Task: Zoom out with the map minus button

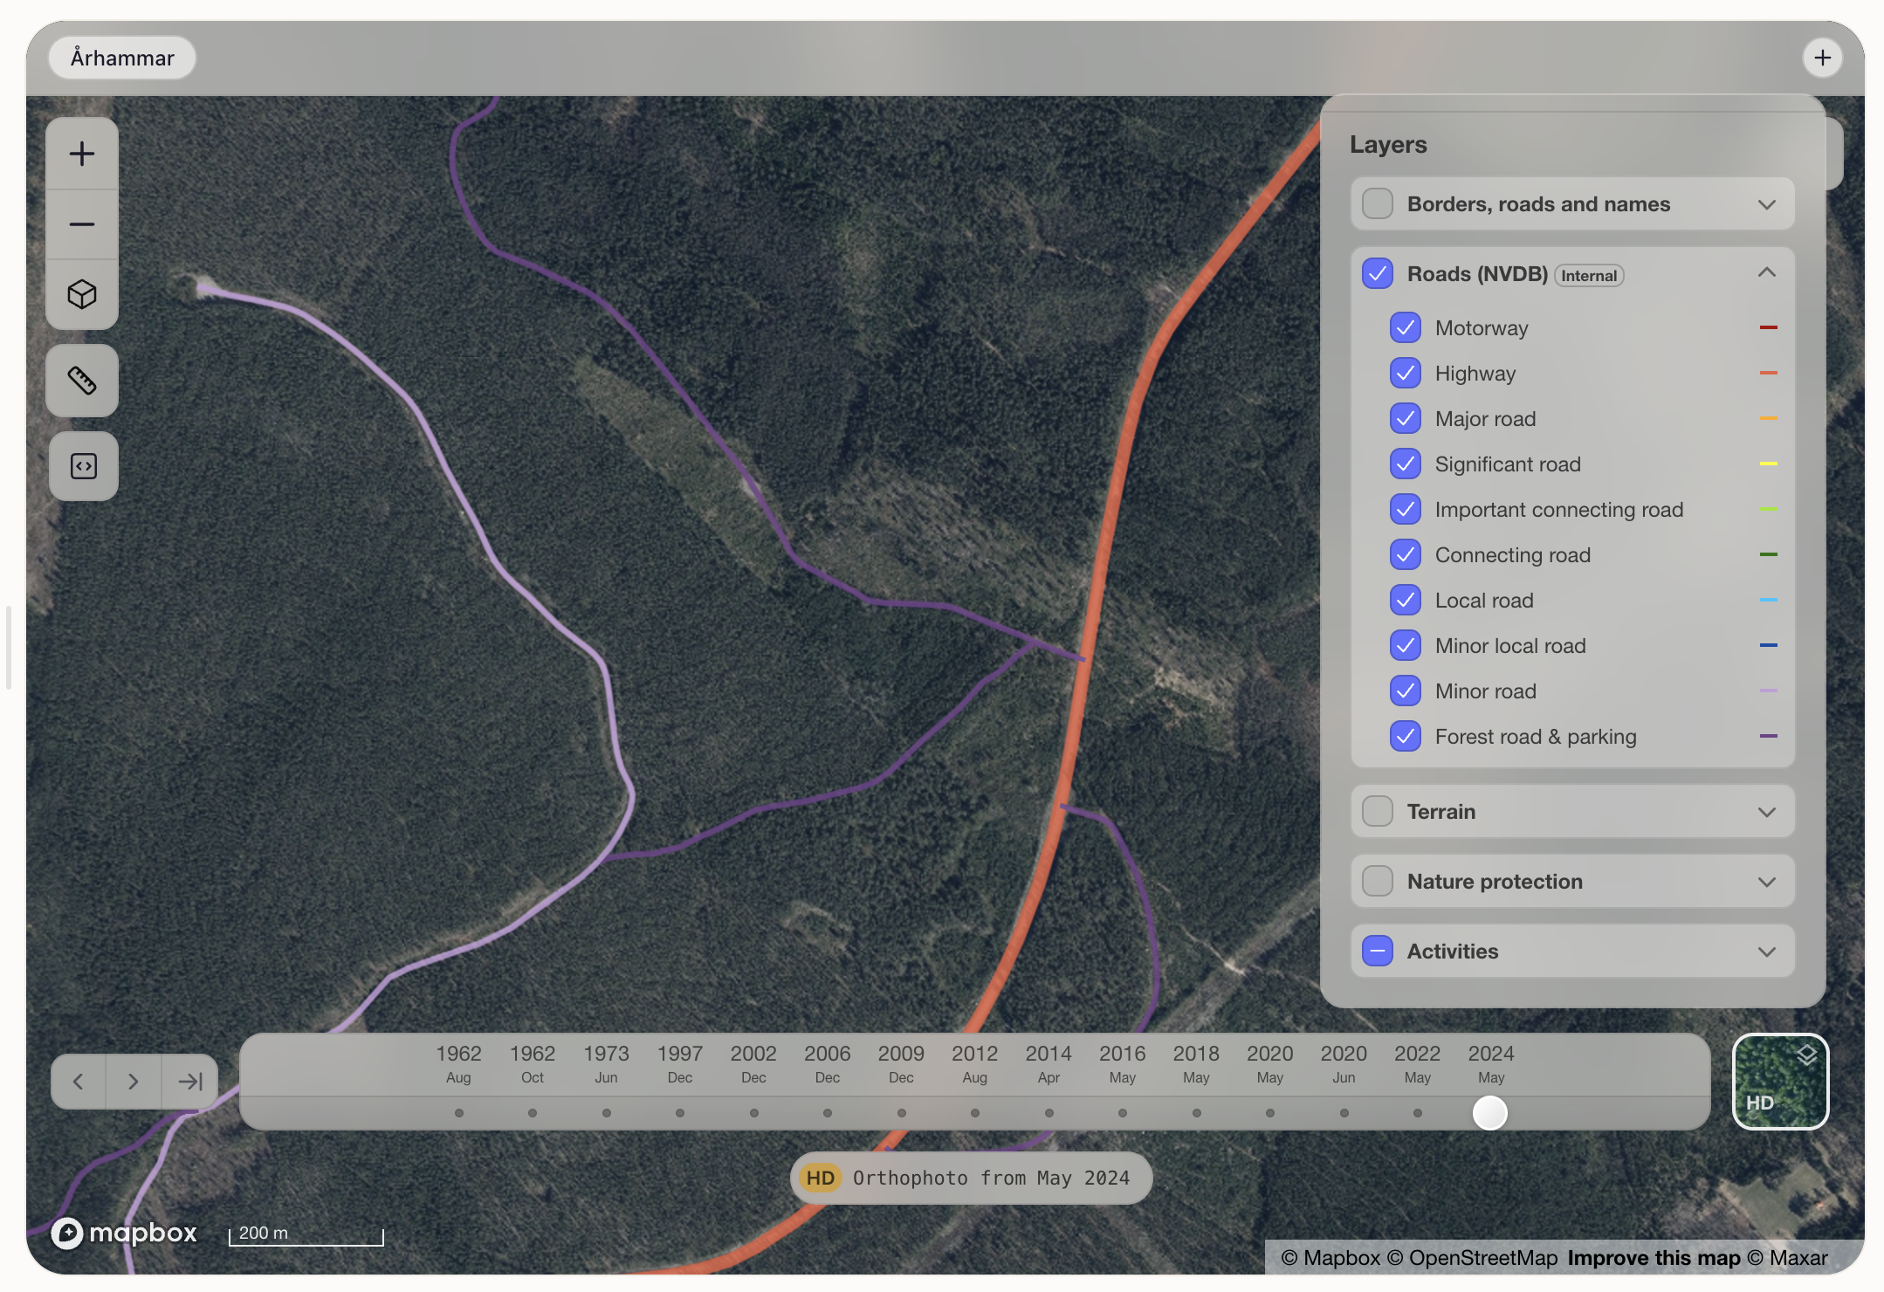Action: [x=82, y=224]
